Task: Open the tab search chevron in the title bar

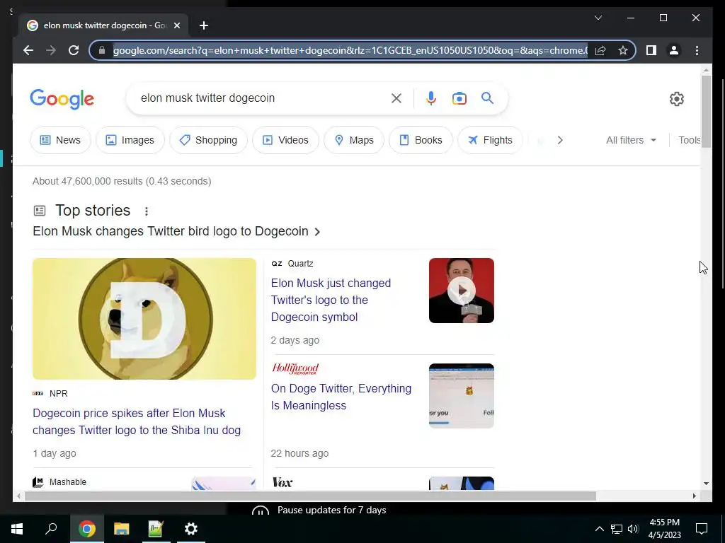Action: point(598,18)
